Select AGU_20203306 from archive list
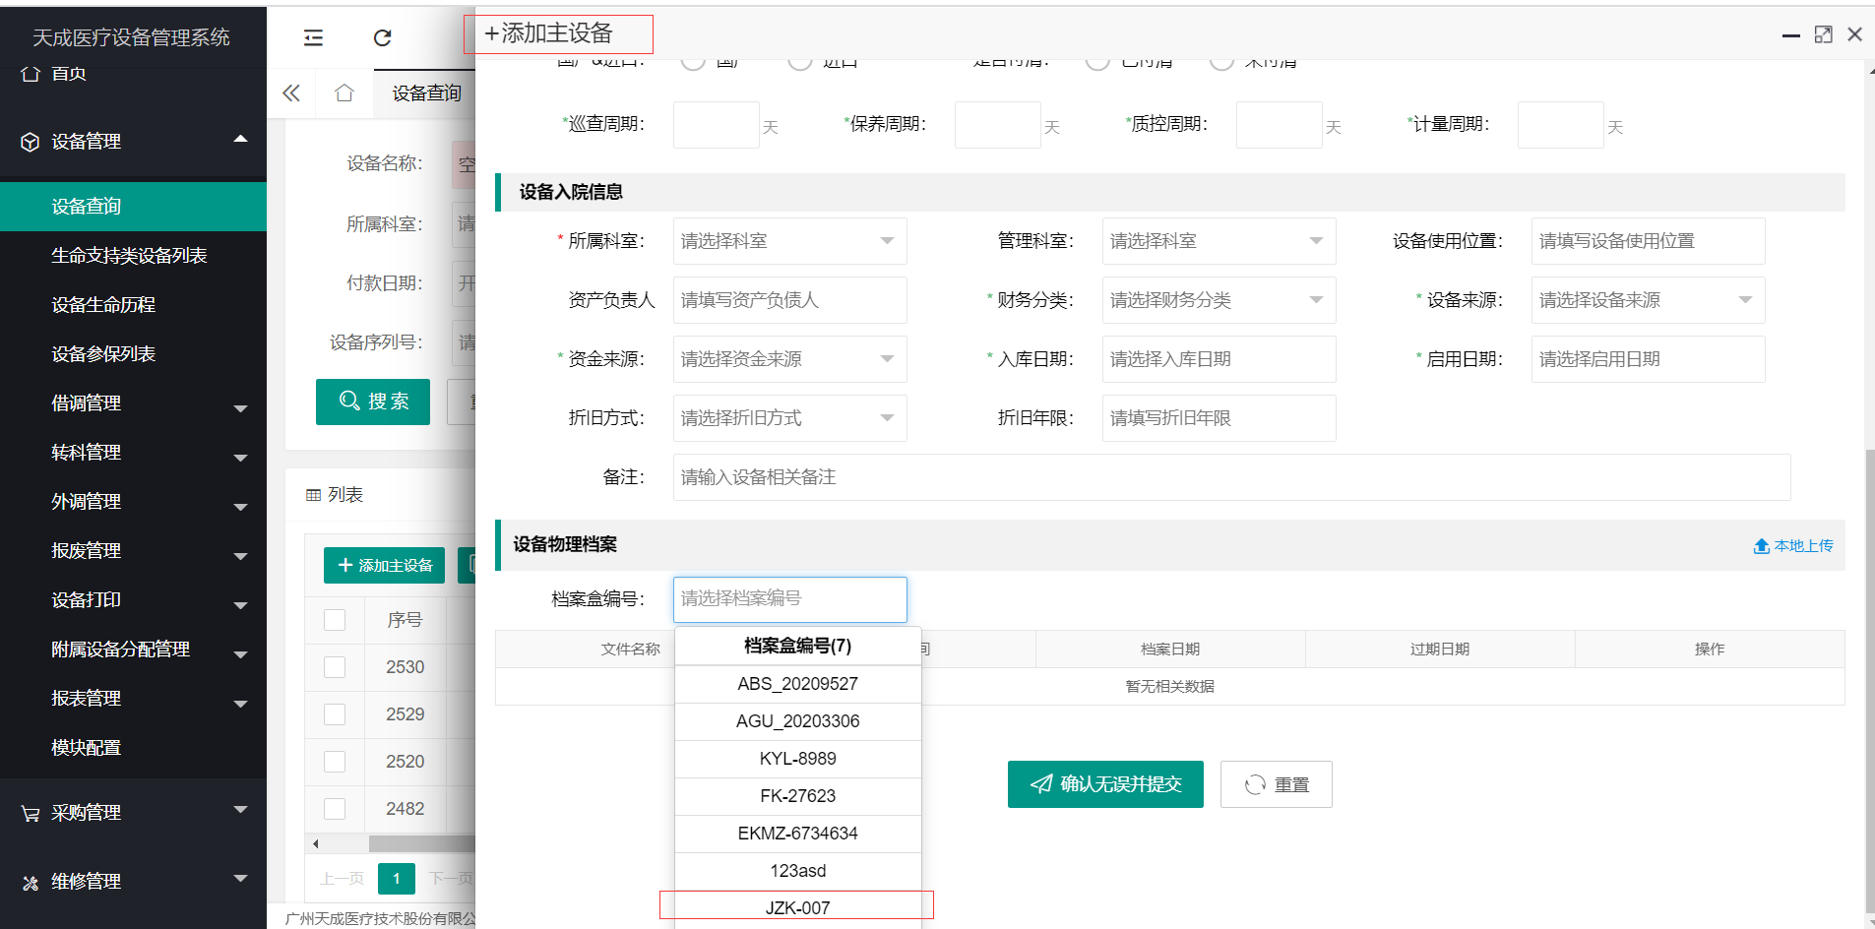Viewport: 1875px width, 929px height. (797, 721)
